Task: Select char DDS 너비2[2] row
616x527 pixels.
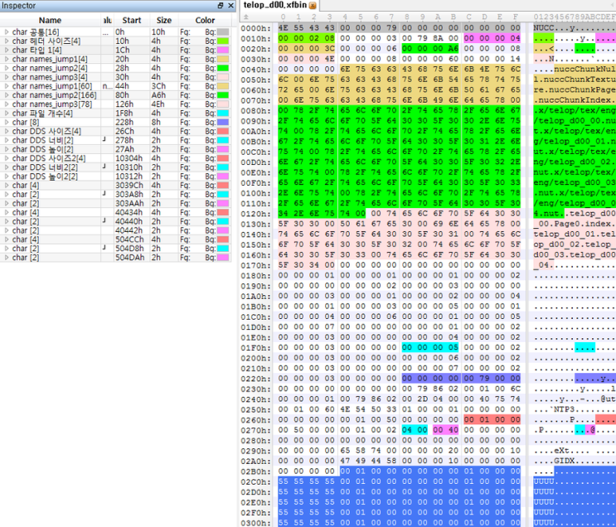Action: [115, 167]
